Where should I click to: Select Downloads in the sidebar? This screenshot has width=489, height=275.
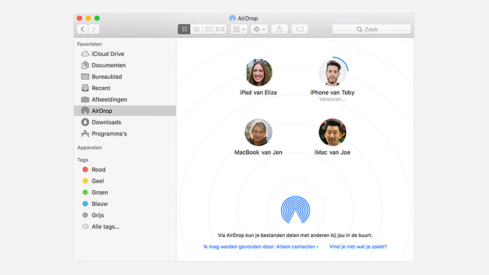(106, 122)
